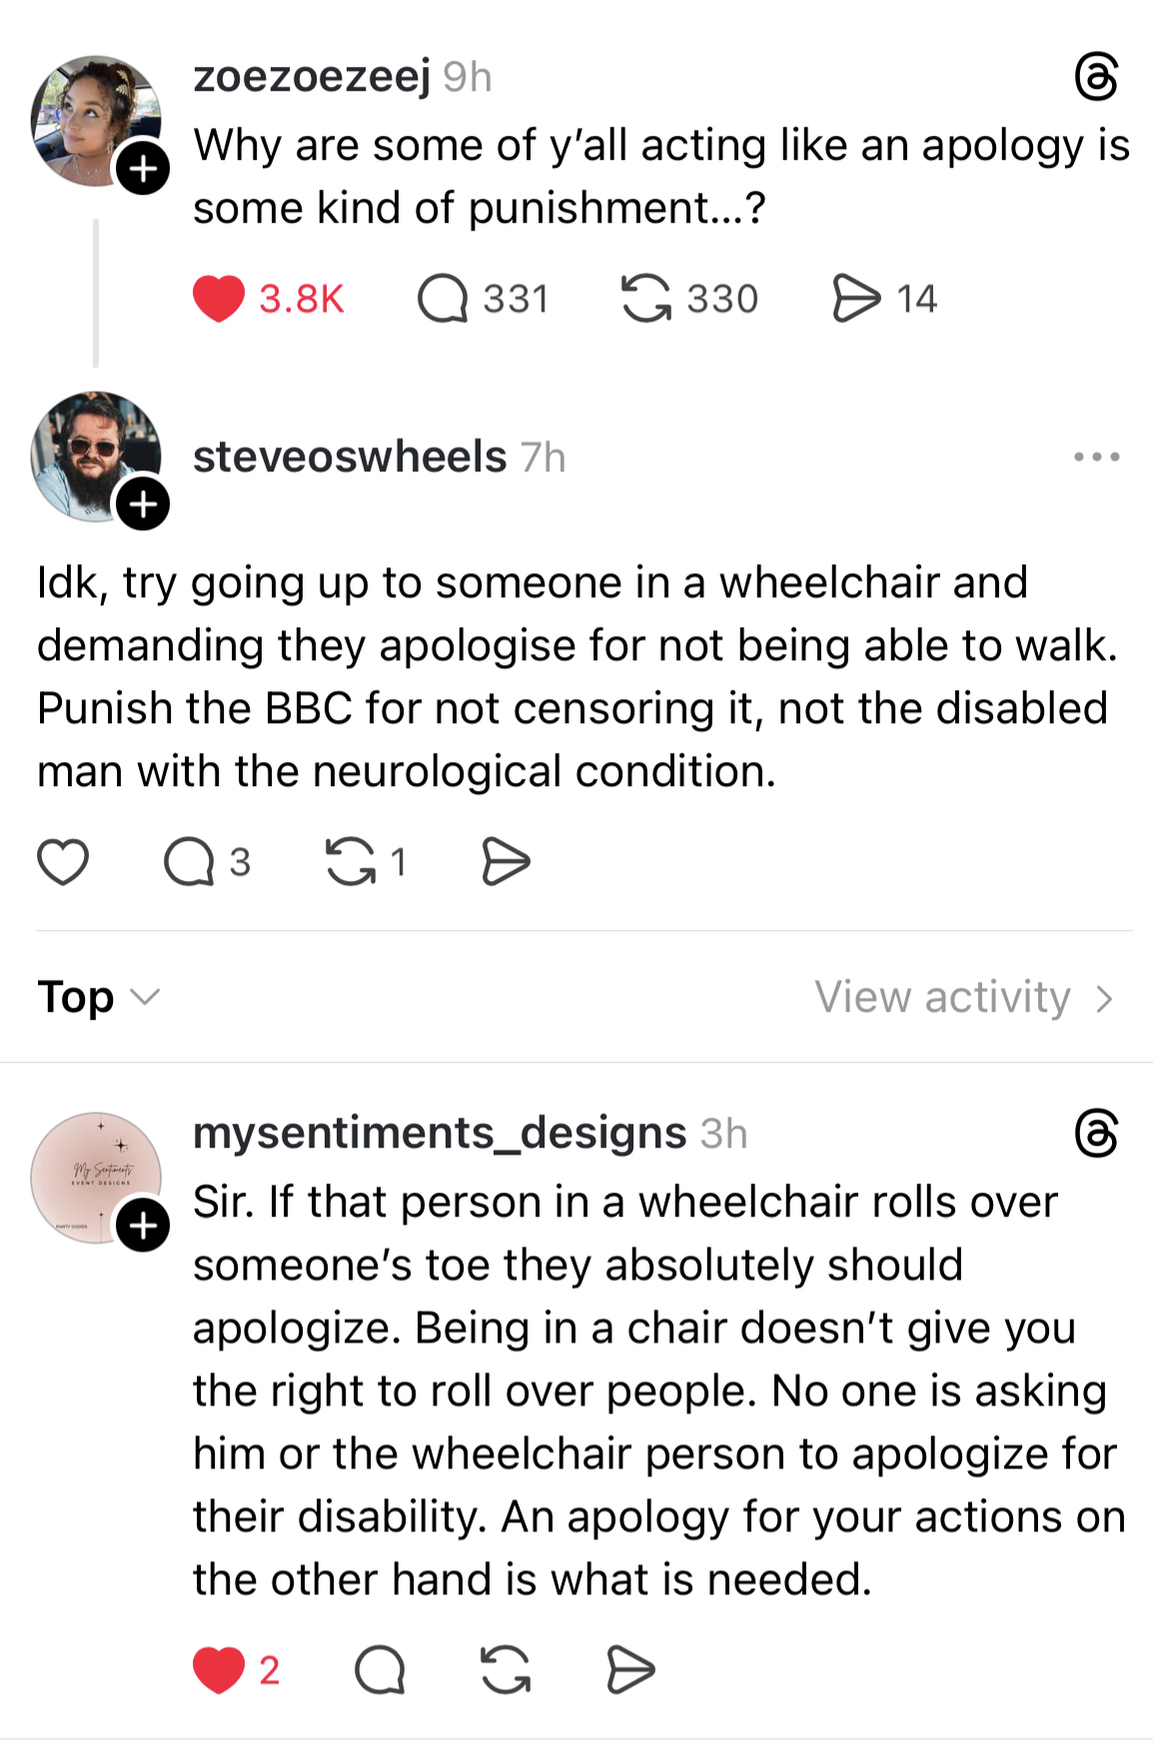This screenshot has height=1751, width=1153.
Task: Like the steveoswheels reply
Action: coord(63,862)
